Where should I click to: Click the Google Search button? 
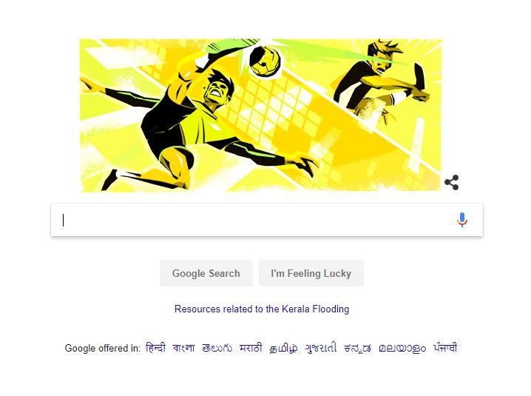[206, 273]
